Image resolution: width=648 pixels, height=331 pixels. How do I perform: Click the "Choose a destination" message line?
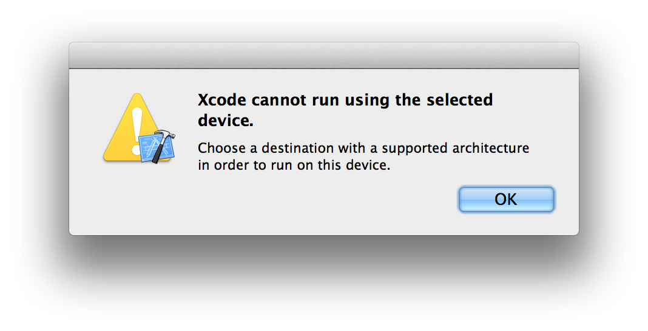tap(363, 148)
